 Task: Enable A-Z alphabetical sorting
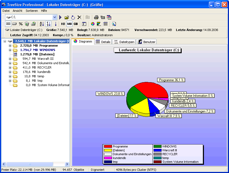(x=42, y=24)
